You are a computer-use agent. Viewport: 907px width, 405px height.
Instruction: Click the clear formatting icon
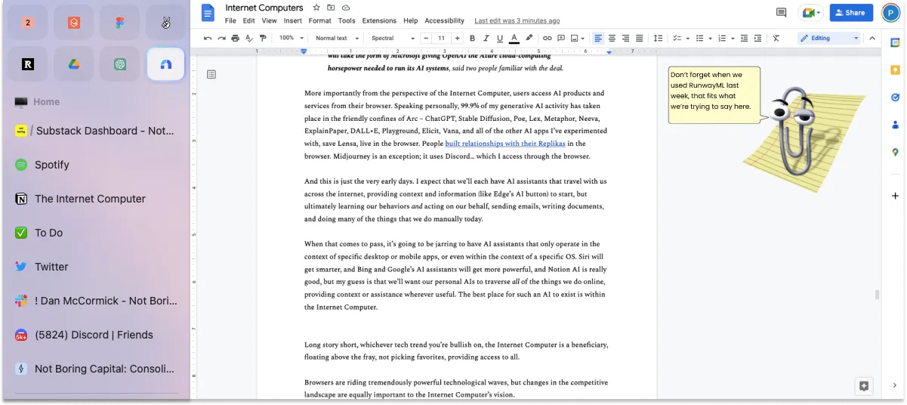pyautogui.click(x=776, y=38)
